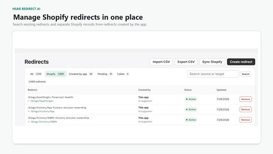Screen dimensions: 273x154
Task: Click the Created by column header
Action: tap(144, 90)
